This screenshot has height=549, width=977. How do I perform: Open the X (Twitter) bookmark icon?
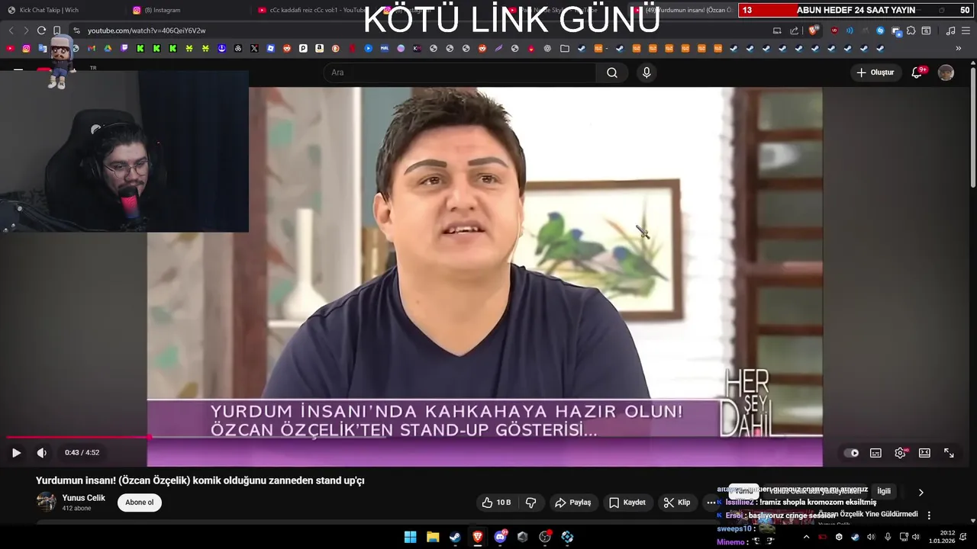tap(255, 48)
